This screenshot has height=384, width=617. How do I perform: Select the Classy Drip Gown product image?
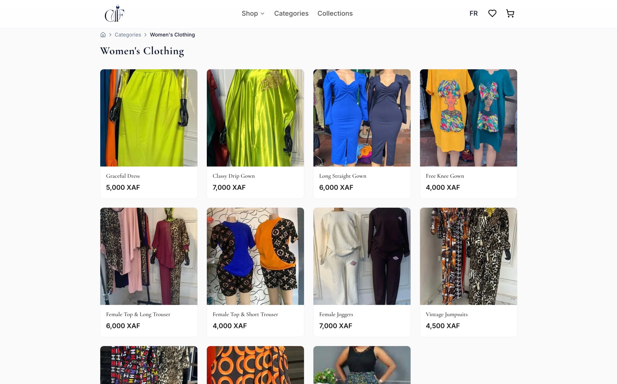click(x=255, y=117)
